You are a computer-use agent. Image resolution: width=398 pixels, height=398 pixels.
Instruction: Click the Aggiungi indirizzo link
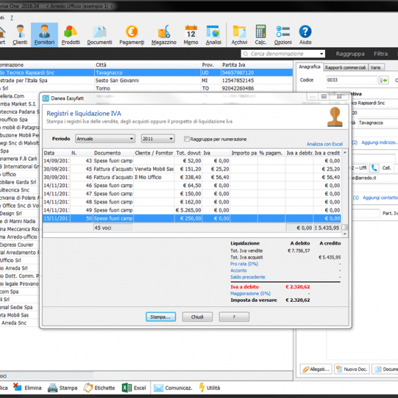[x=379, y=143]
